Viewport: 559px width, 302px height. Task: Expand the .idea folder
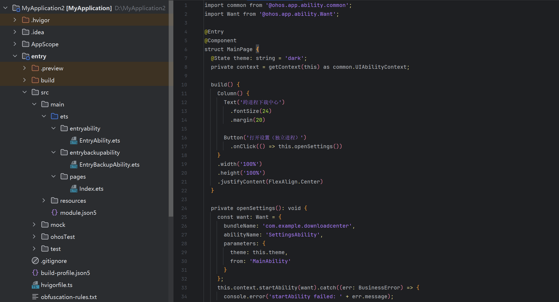(15, 32)
